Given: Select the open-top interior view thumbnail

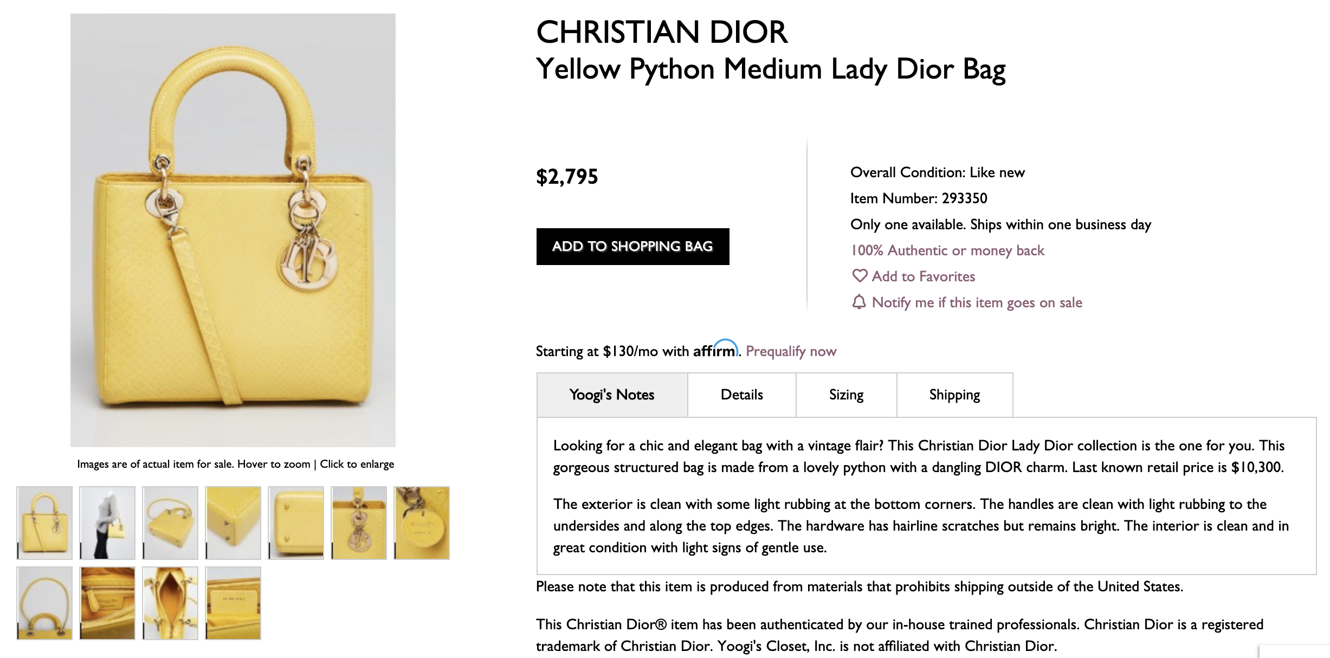Looking at the screenshot, I should (170, 603).
